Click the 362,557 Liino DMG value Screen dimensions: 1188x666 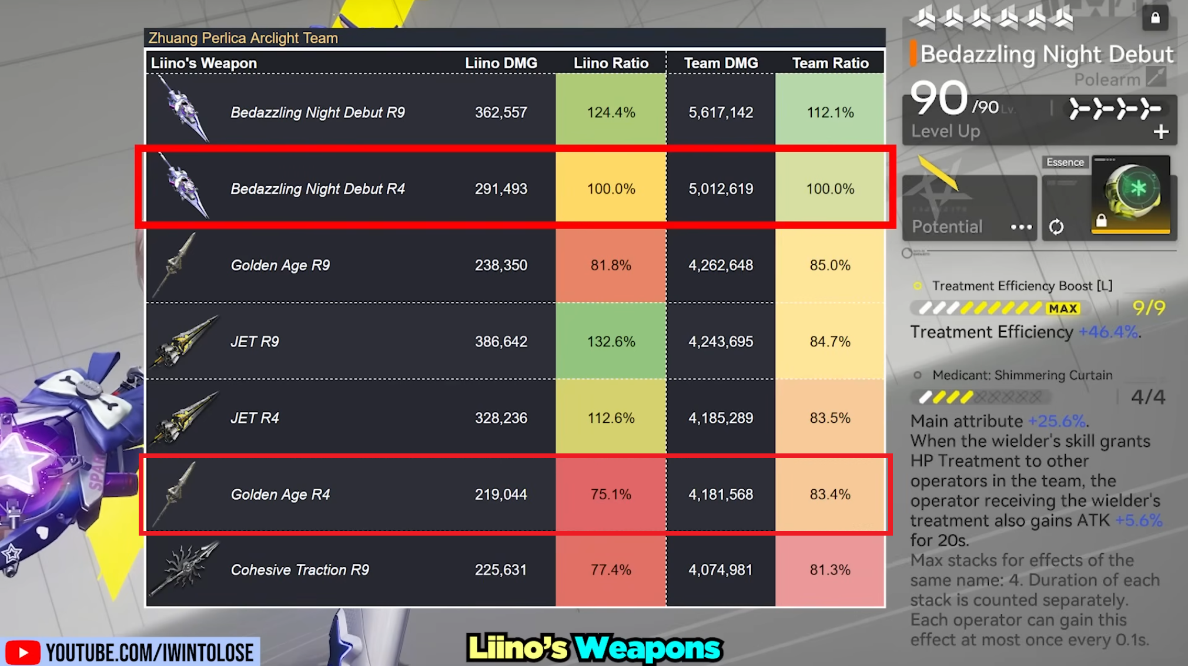pyautogui.click(x=501, y=112)
